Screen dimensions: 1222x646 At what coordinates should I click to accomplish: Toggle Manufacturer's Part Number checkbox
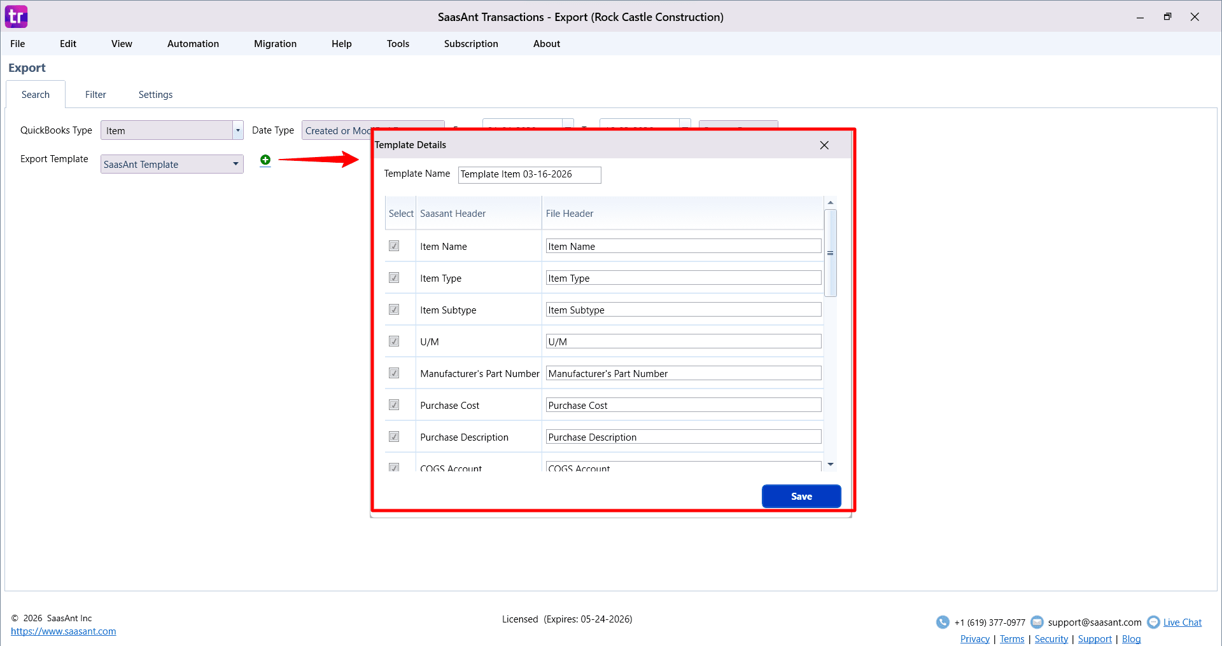point(394,373)
